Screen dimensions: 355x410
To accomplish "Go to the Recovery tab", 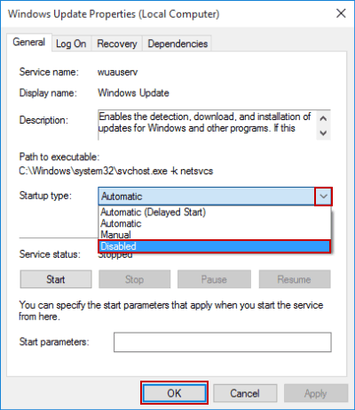I will pyautogui.click(x=117, y=44).
